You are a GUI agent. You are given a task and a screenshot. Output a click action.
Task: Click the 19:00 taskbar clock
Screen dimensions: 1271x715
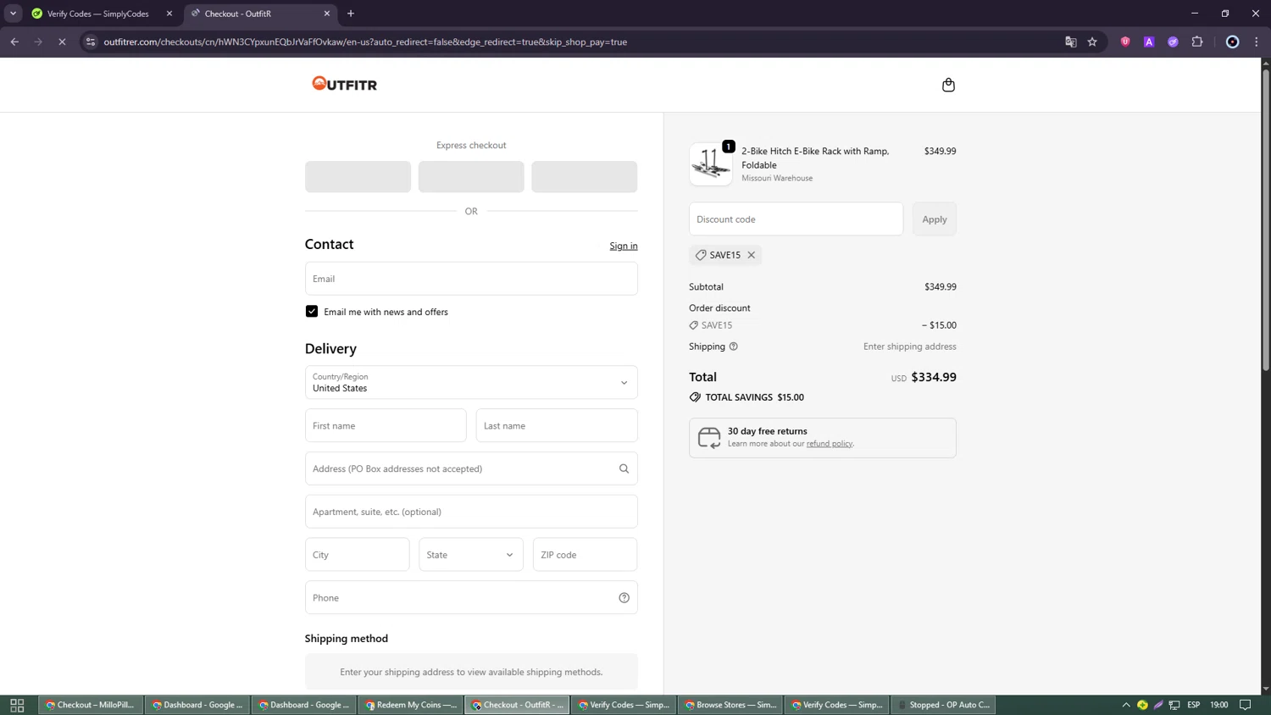point(1219,705)
